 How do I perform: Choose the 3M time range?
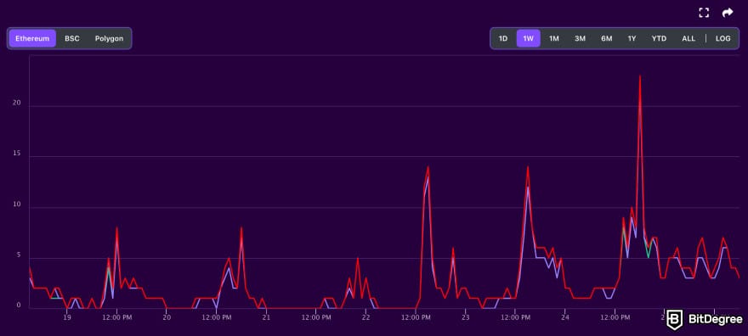[x=580, y=38]
